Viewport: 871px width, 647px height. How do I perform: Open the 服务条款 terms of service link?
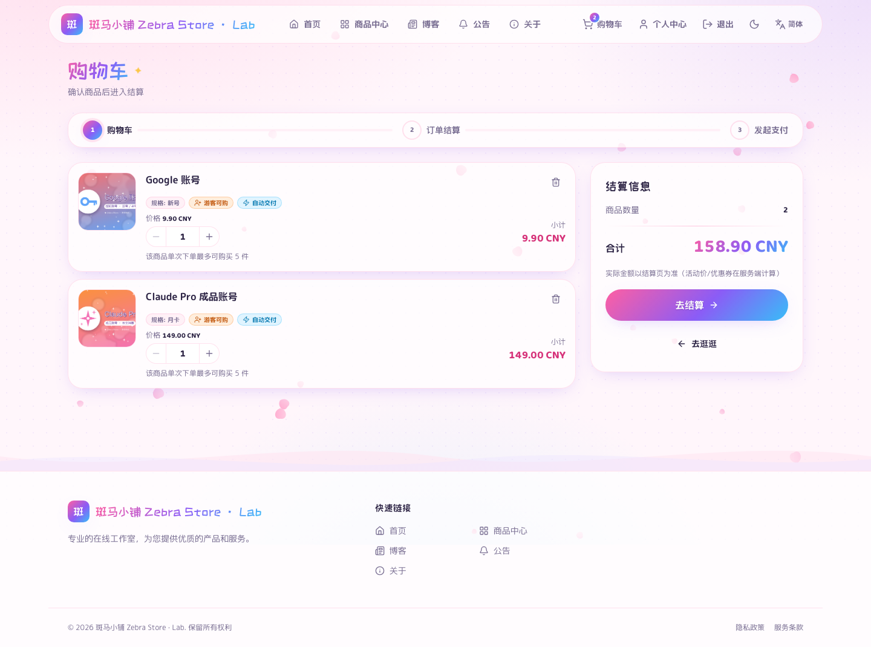789,628
